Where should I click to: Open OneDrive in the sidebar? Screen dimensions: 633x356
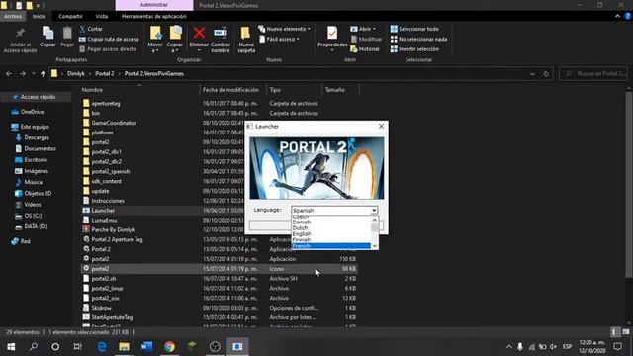coord(32,112)
